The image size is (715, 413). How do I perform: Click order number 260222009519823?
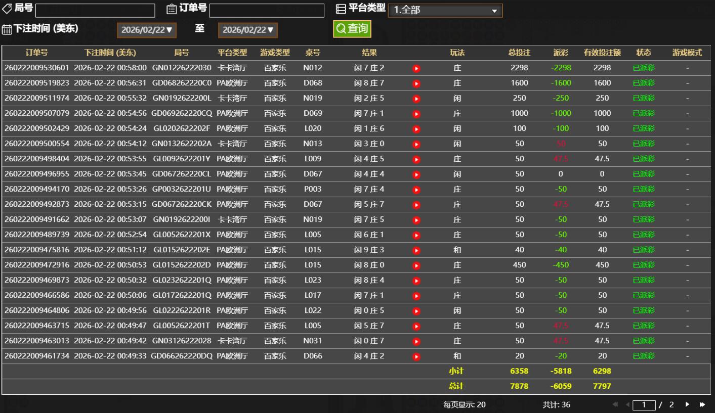coord(37,83)
